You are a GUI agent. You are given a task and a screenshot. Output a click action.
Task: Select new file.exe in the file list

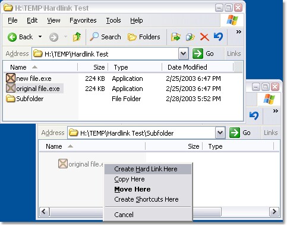34,79
